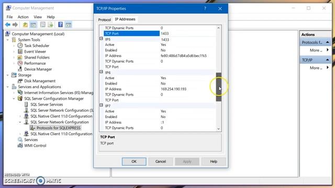Viewport: 335px width, 188px height.
Task: Click scrollbar down arrow in property list
Action: tap(218, 129)
